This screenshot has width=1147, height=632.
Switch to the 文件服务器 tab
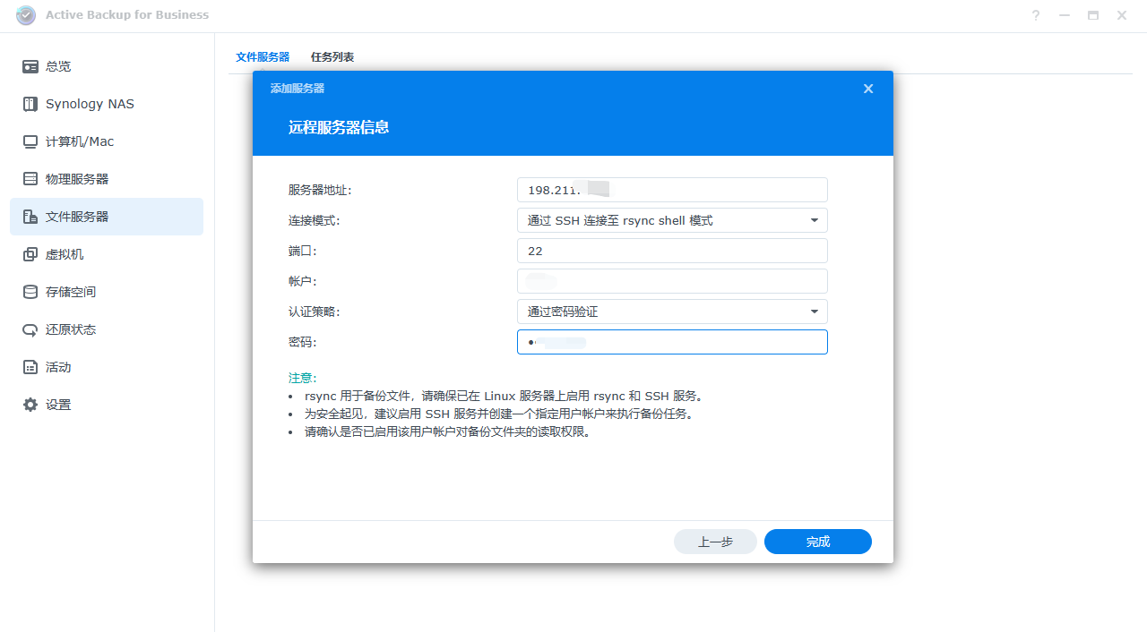[263, 57]
